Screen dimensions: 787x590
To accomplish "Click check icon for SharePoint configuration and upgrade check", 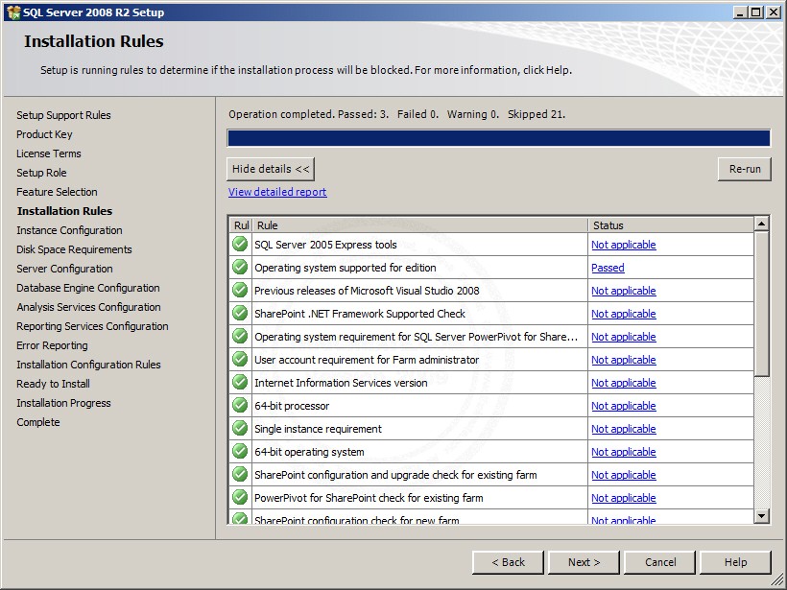I will point(240,475).
